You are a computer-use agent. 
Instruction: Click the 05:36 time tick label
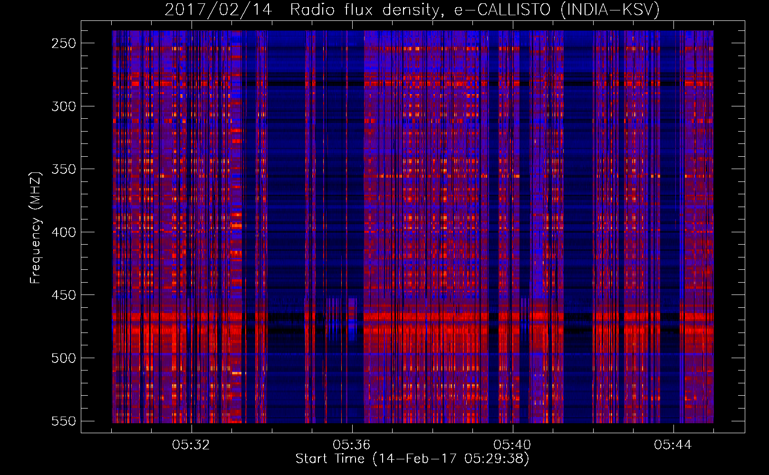[352, 445]
